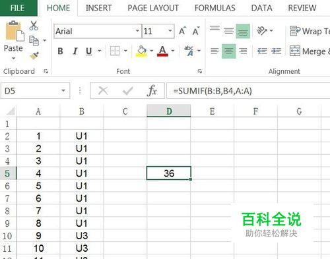Click the formula bar SUMIF text
Viewport: 330px width, 259px height.
(x=213, y=91)
